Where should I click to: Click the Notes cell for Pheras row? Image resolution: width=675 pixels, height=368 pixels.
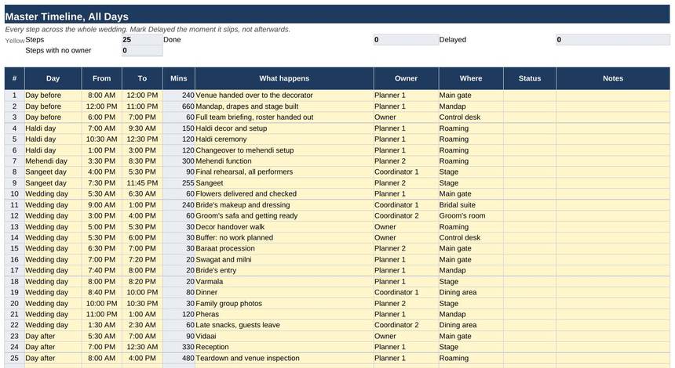[x=613, y=314]
